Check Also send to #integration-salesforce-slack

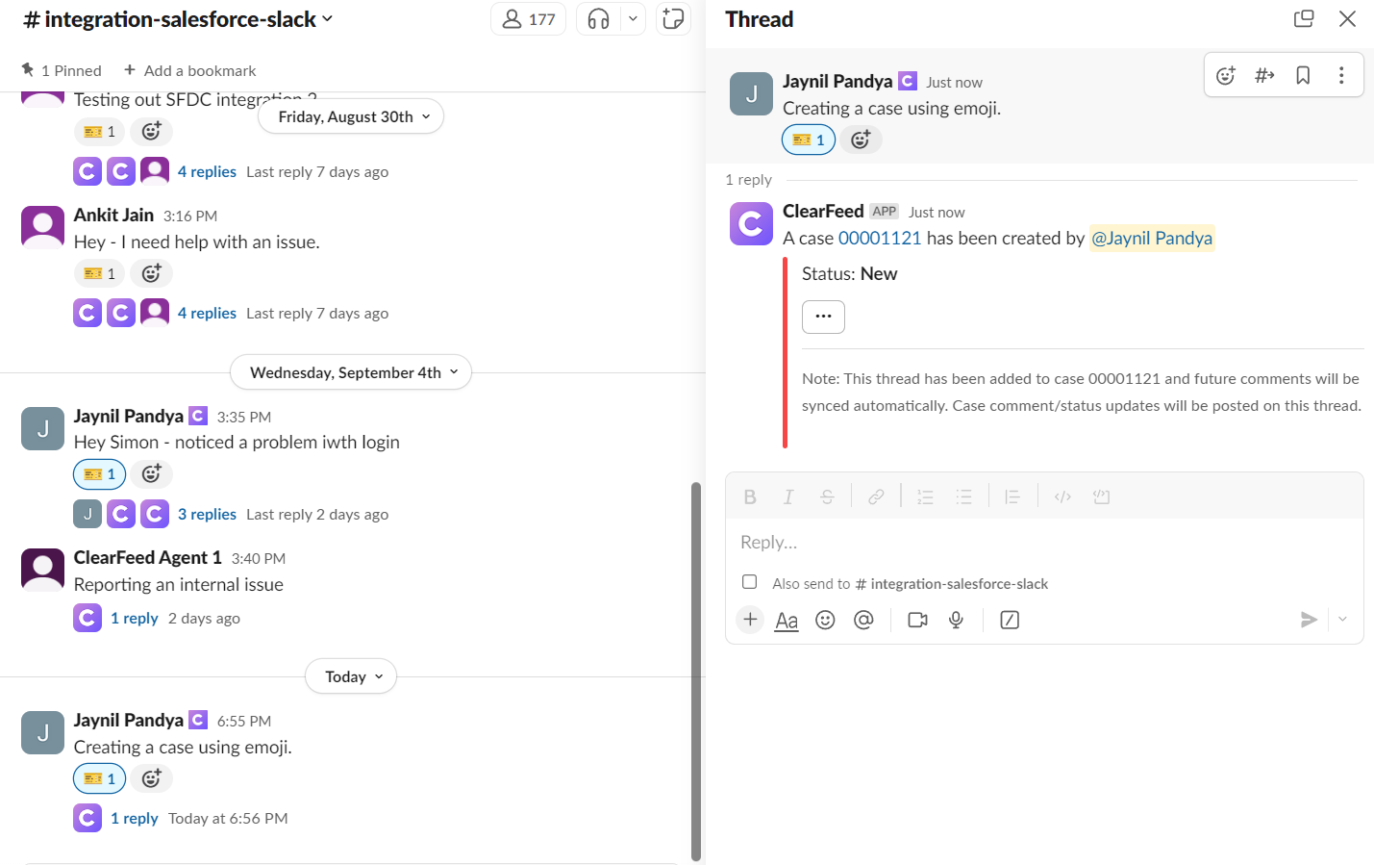pos(750,582)
